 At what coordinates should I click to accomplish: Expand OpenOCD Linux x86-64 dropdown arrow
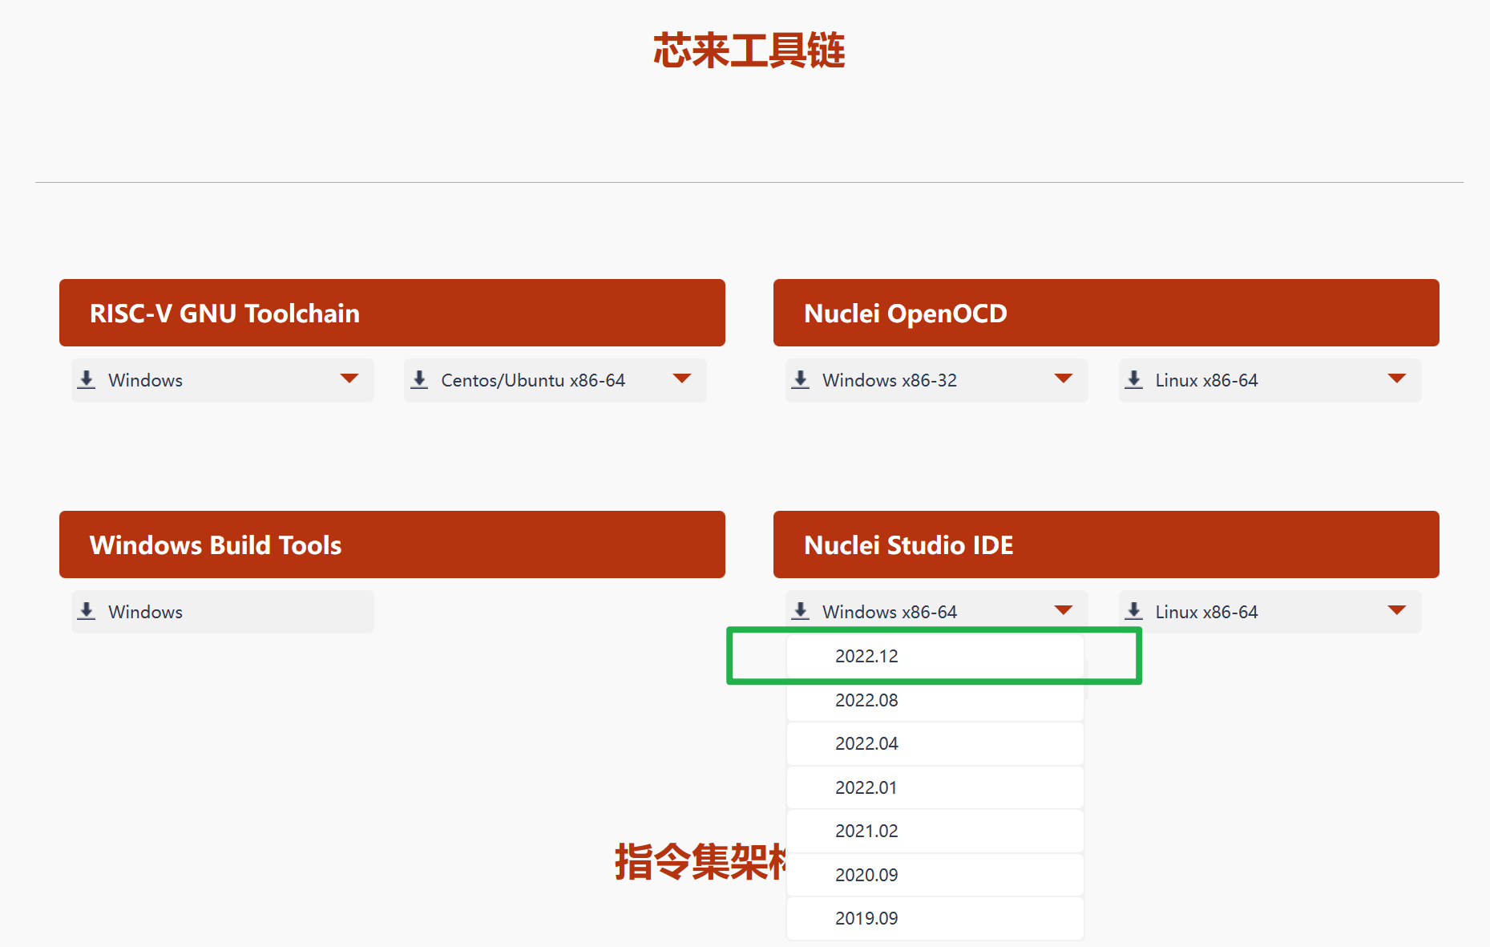click(1397, 378)
